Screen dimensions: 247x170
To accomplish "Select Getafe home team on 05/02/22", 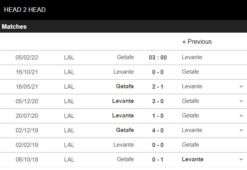I will point(125,58).
